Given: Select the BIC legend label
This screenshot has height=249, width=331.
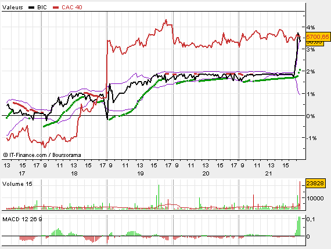Looking at the screenshot, I should pyautogui.click(x=42, y=8).
